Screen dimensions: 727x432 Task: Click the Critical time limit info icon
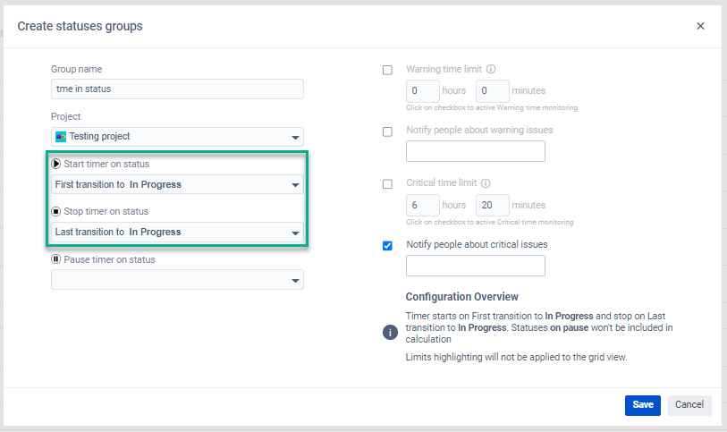[486, 183]
